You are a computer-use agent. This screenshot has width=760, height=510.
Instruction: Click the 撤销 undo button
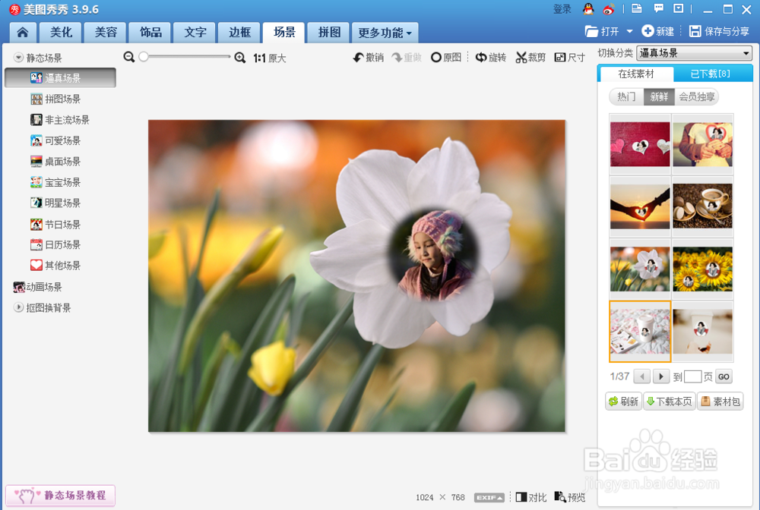tap(369, 58)
